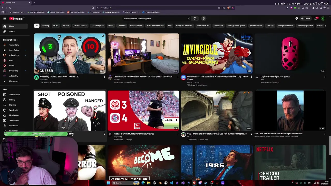The width and height of the screenshot is (331, 186).
Task: Open the YouTube hamburger guide menu
Action: click(4, 19)
